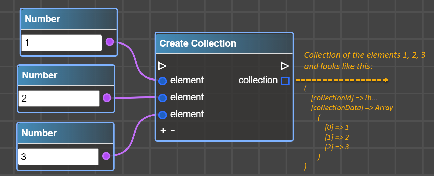Viewport: 434px width, 176px height.
Task: Click the third 'element' label
Action: point(187,114)
